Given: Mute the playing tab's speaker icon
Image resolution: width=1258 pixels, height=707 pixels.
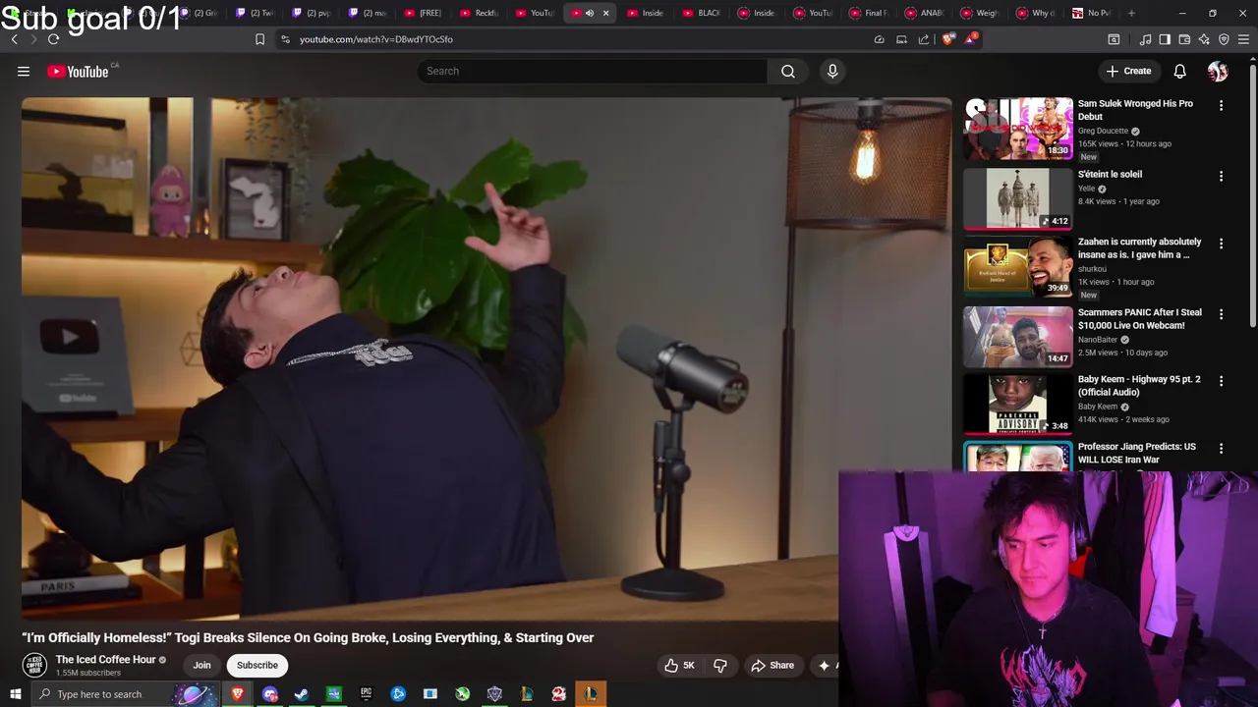Looking at the screenshot, I should [590, 13].
